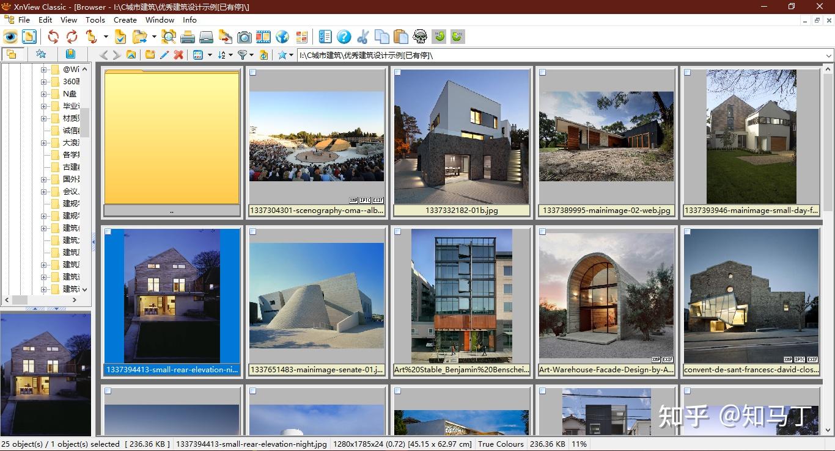Image resolution: width=835 pixels, height=451 pixels.
Task: Click the Open file folder-arrow icon
Action: [141, 37]
